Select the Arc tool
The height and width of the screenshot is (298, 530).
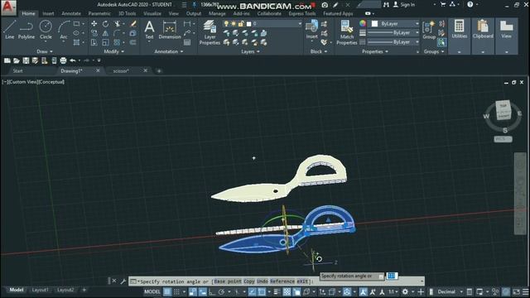click(64, 30)
